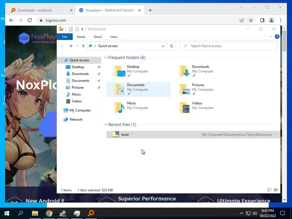This screenshot has width=292, height=219.
Task: Expand the ribbon with the chevron
Action: coord(271,36)
